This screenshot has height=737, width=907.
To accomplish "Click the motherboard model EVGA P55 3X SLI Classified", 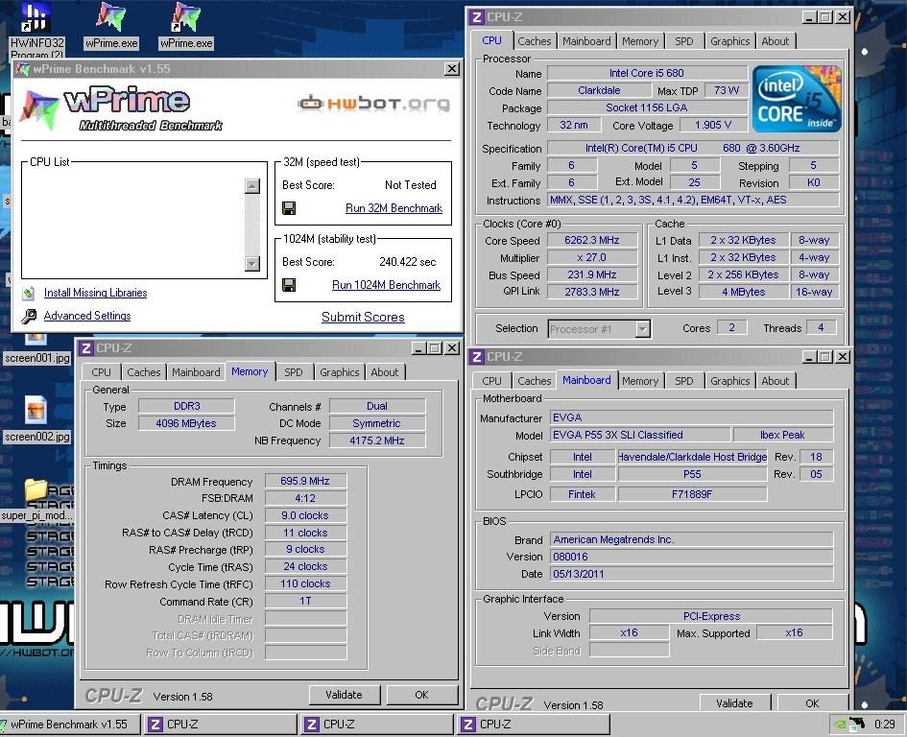I will click(x=639, y=435).
